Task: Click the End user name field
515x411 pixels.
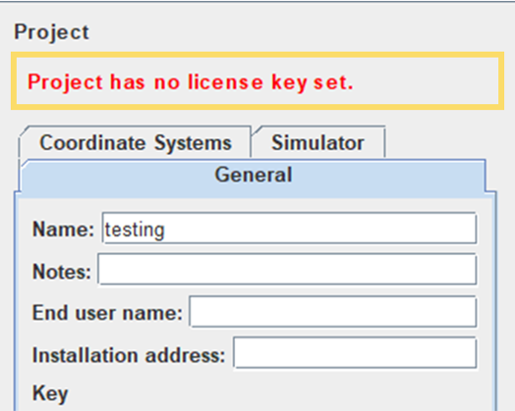Action: (x=333, y=312)
